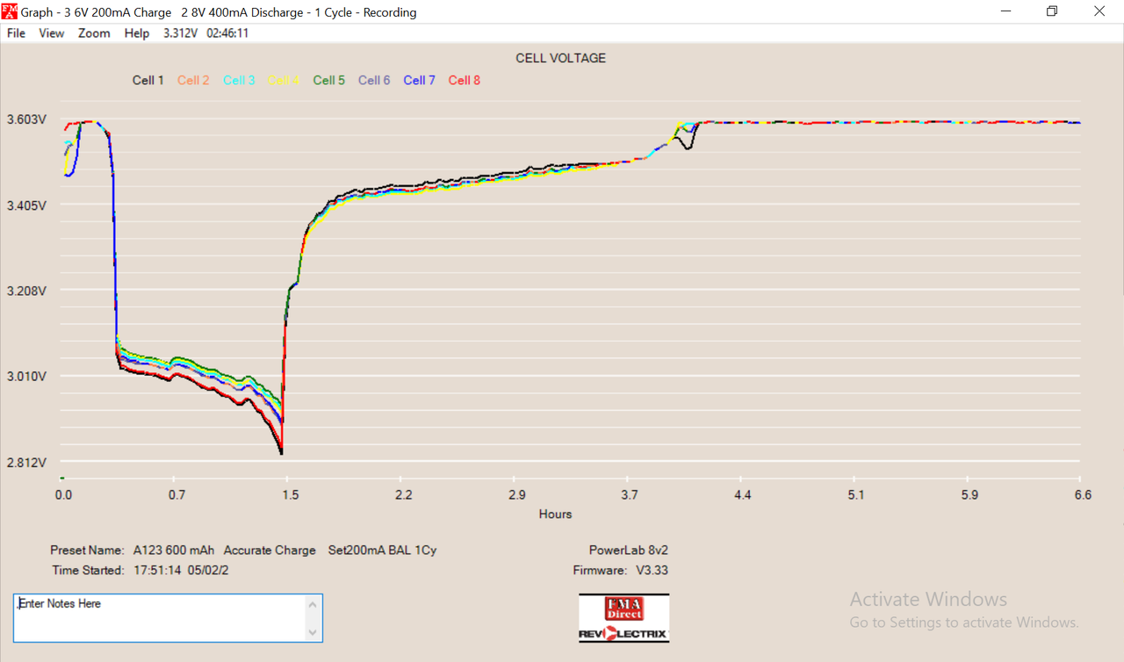Screen dimensions: 1124x662
Task: Toggle Cell 7 trace in legend
Action: (419, 80)
